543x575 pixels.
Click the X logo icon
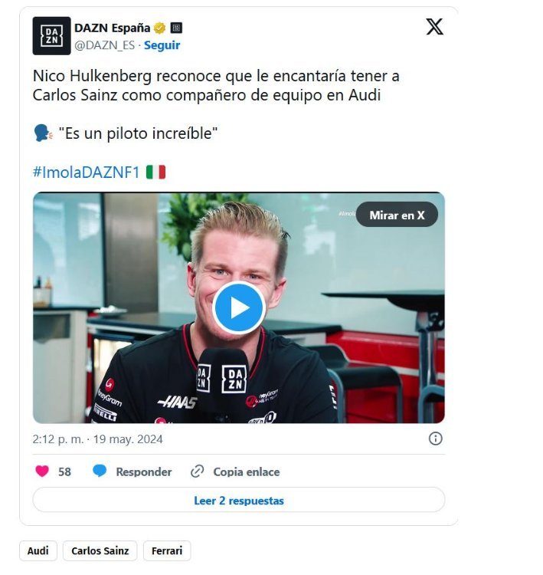(x=434, y=27)
